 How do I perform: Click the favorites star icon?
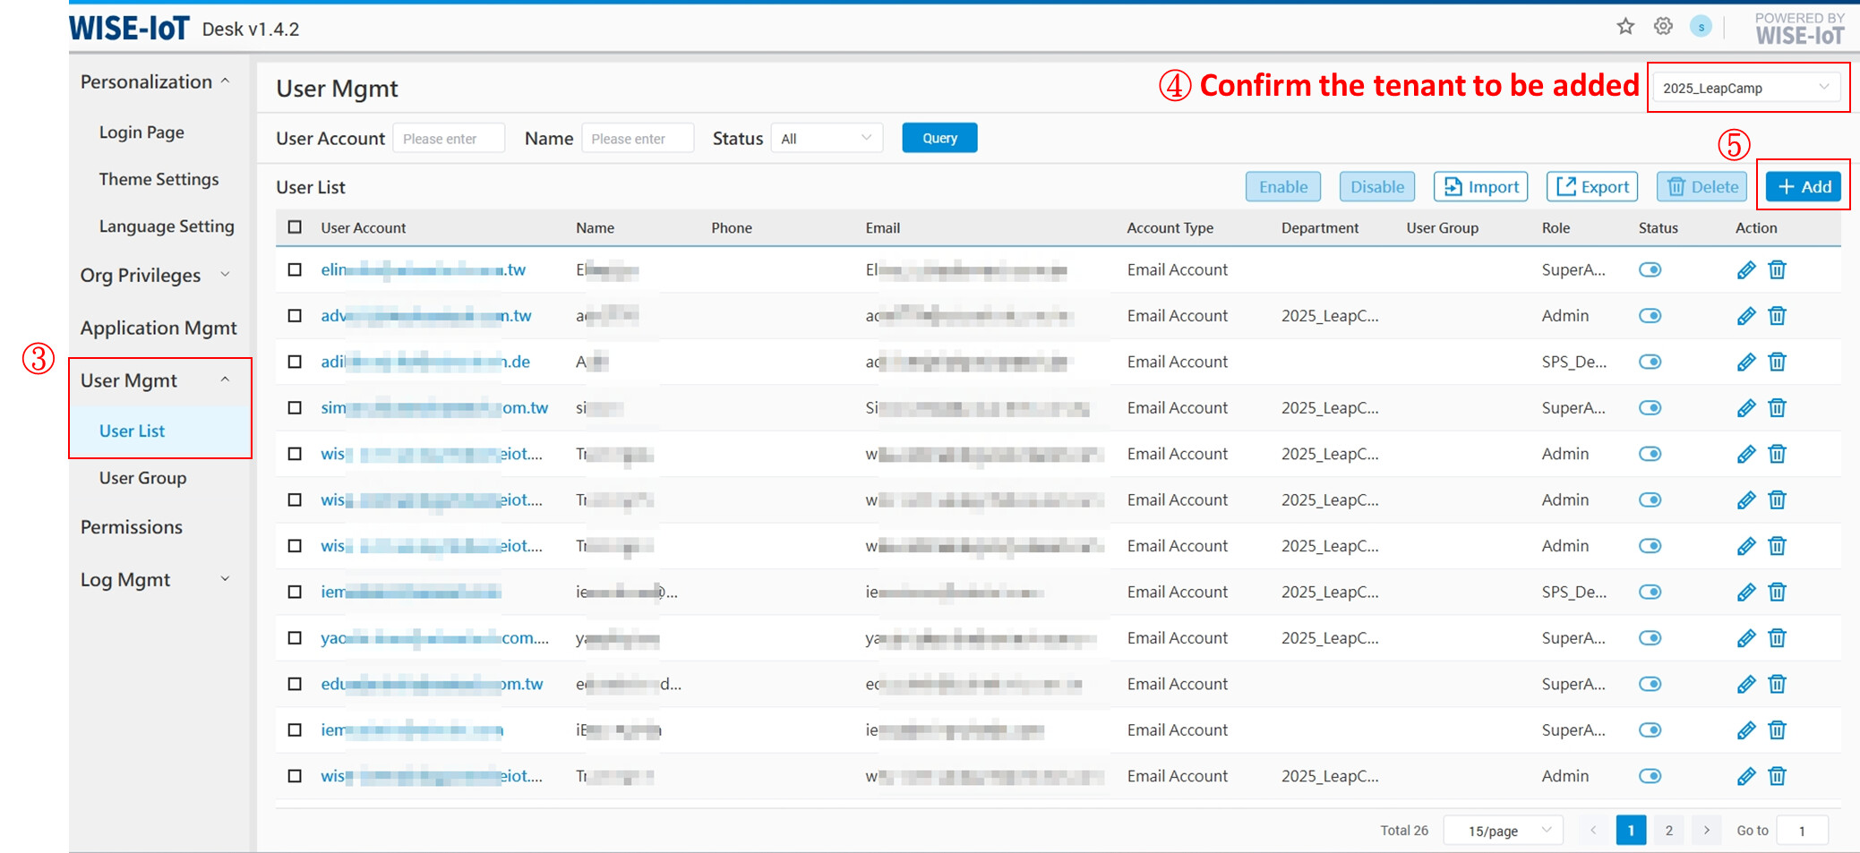click(1625, 27)
